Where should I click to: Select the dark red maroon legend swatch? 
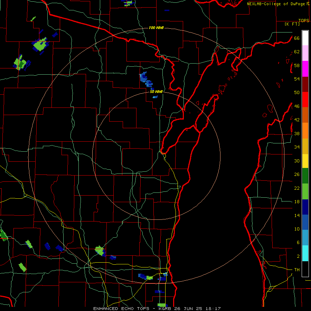coord(305,84)
